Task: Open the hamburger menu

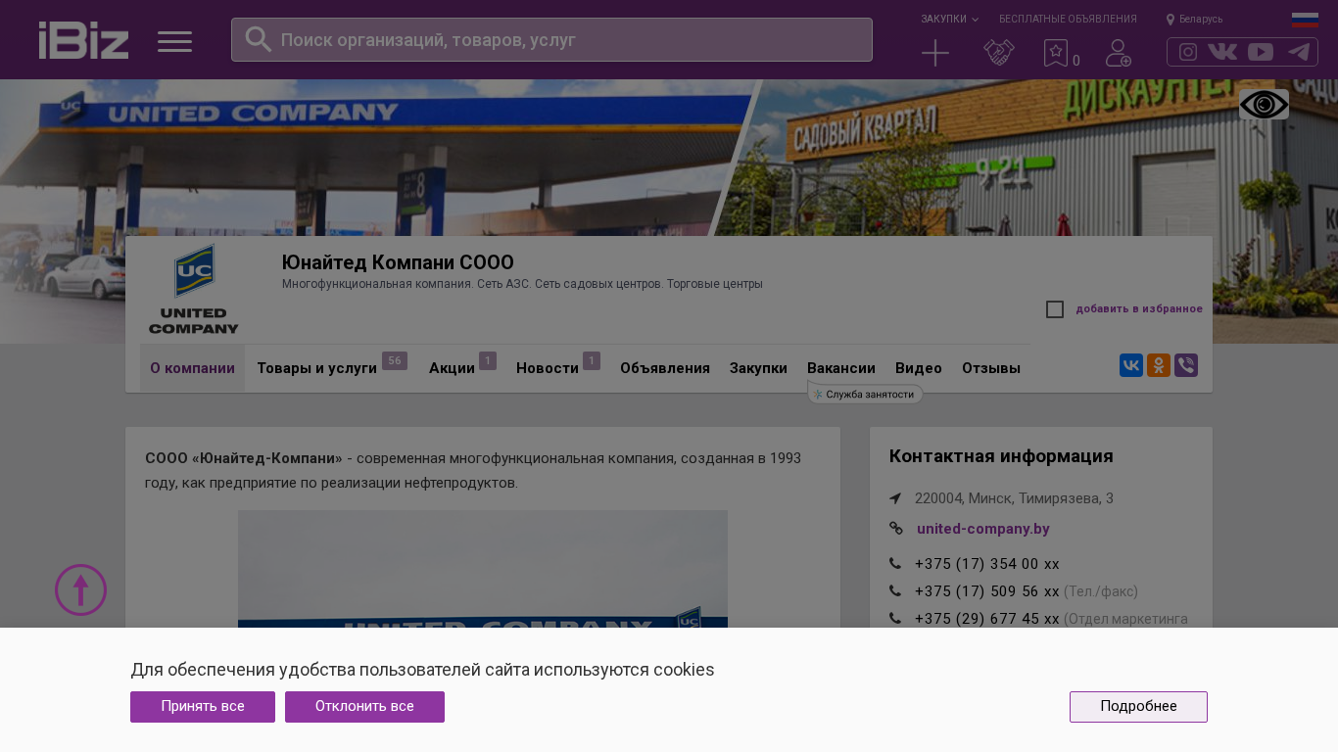Action: tap(174, 41)
